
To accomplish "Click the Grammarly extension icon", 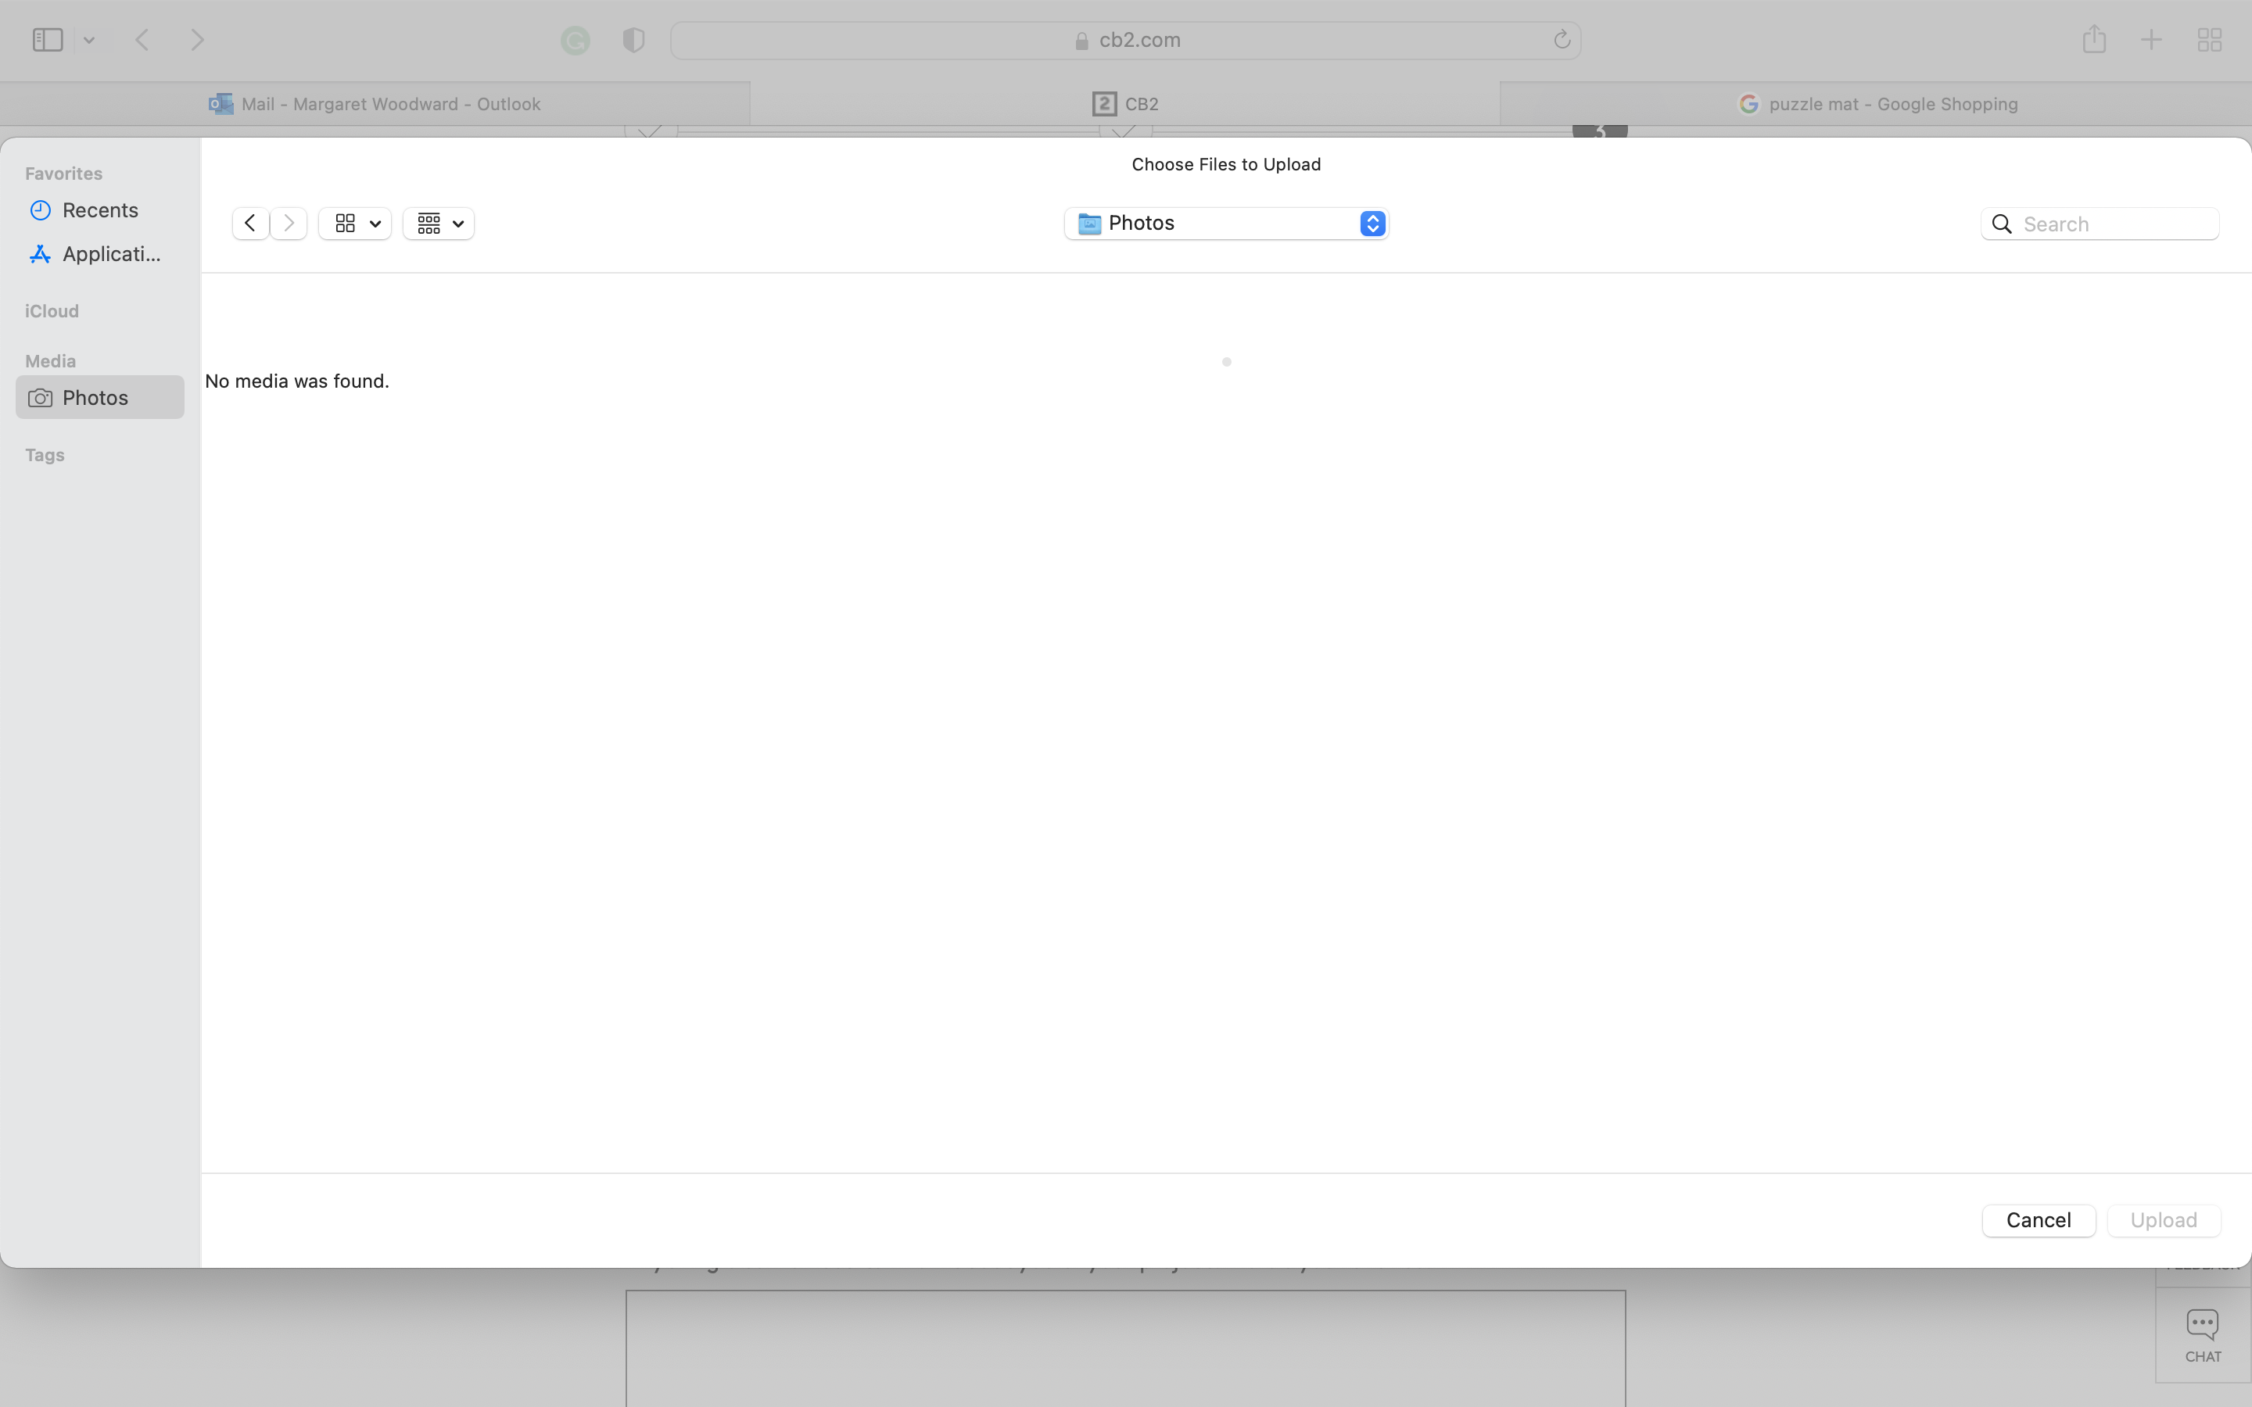I will (x=575, y=40).
